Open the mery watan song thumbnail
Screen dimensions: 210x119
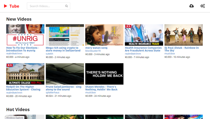104,35
